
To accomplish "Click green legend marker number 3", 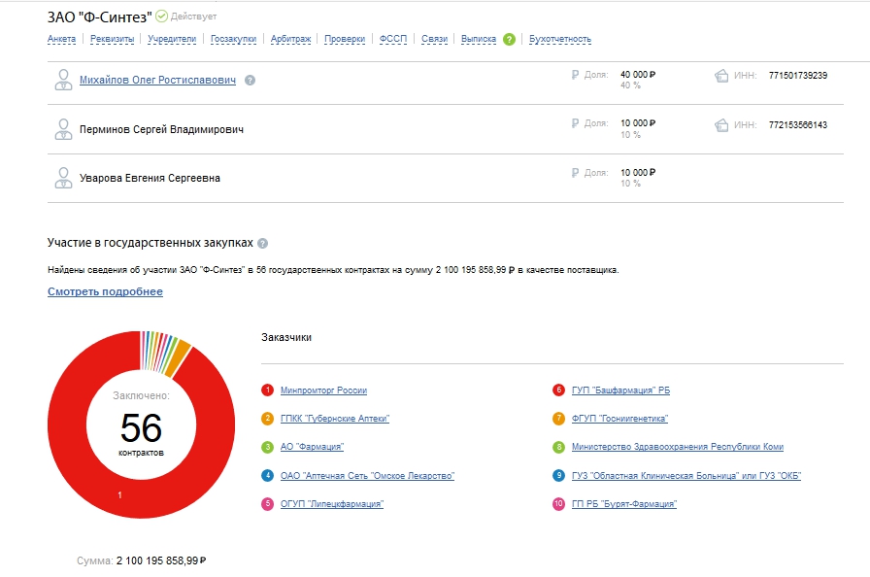I will click(267, 447).
